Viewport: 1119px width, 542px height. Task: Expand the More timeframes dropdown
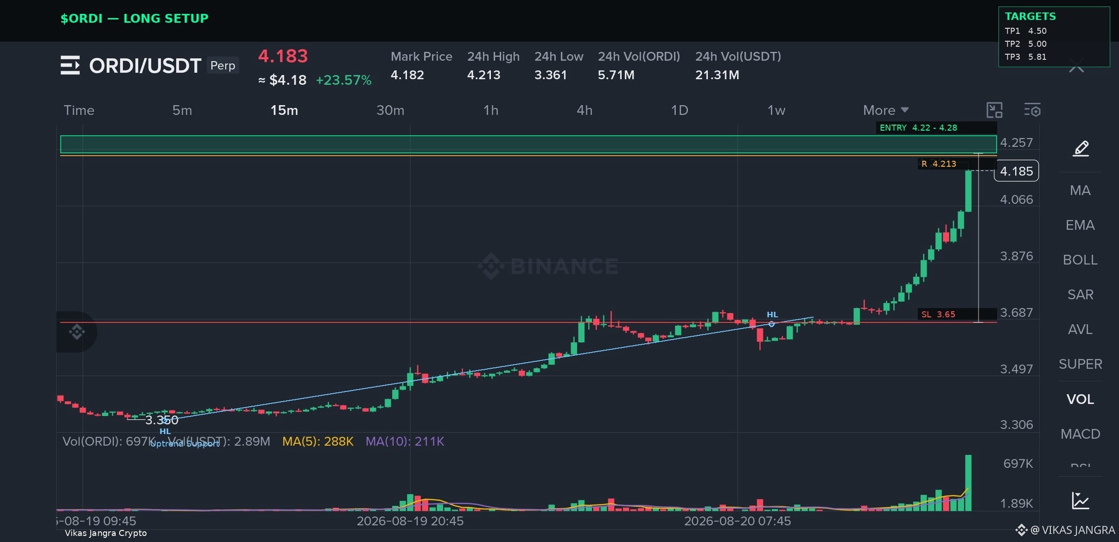pyautogui.click(x=885, y=110)
